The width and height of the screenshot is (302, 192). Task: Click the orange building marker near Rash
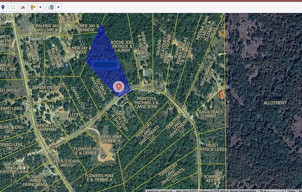coord(221,95)
